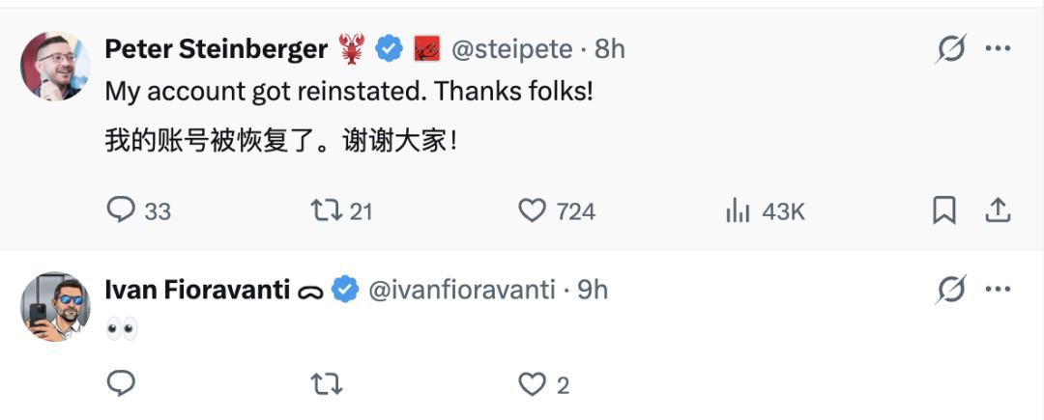
Task: View analytics showing 43K views
Action: pos(739,210)
